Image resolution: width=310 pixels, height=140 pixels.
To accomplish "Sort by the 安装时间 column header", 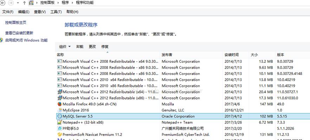I will (x=236, y=55).
